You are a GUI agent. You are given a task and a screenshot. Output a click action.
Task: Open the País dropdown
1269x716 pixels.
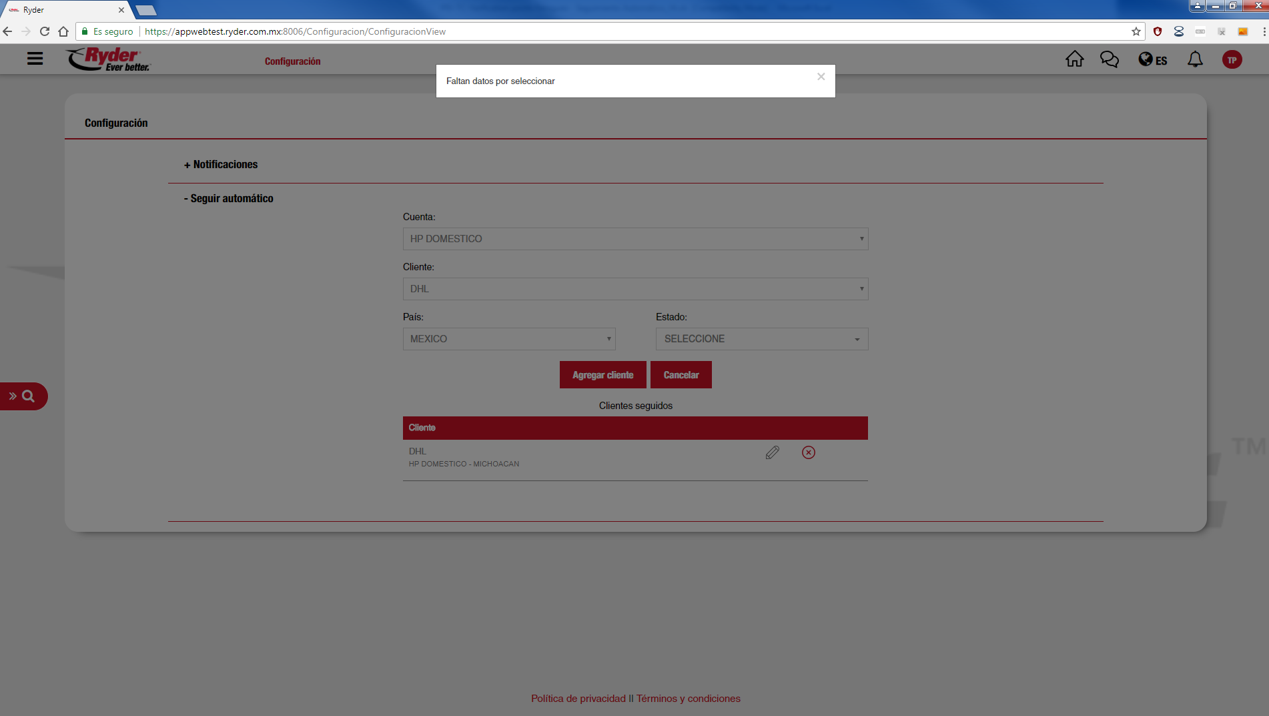pos(508,339)
